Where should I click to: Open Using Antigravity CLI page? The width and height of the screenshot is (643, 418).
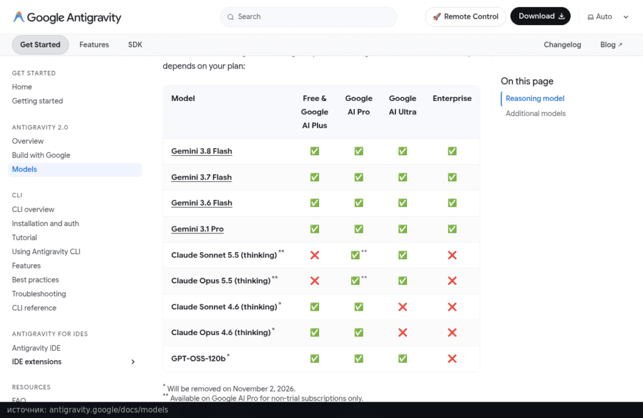coord(46,252)
